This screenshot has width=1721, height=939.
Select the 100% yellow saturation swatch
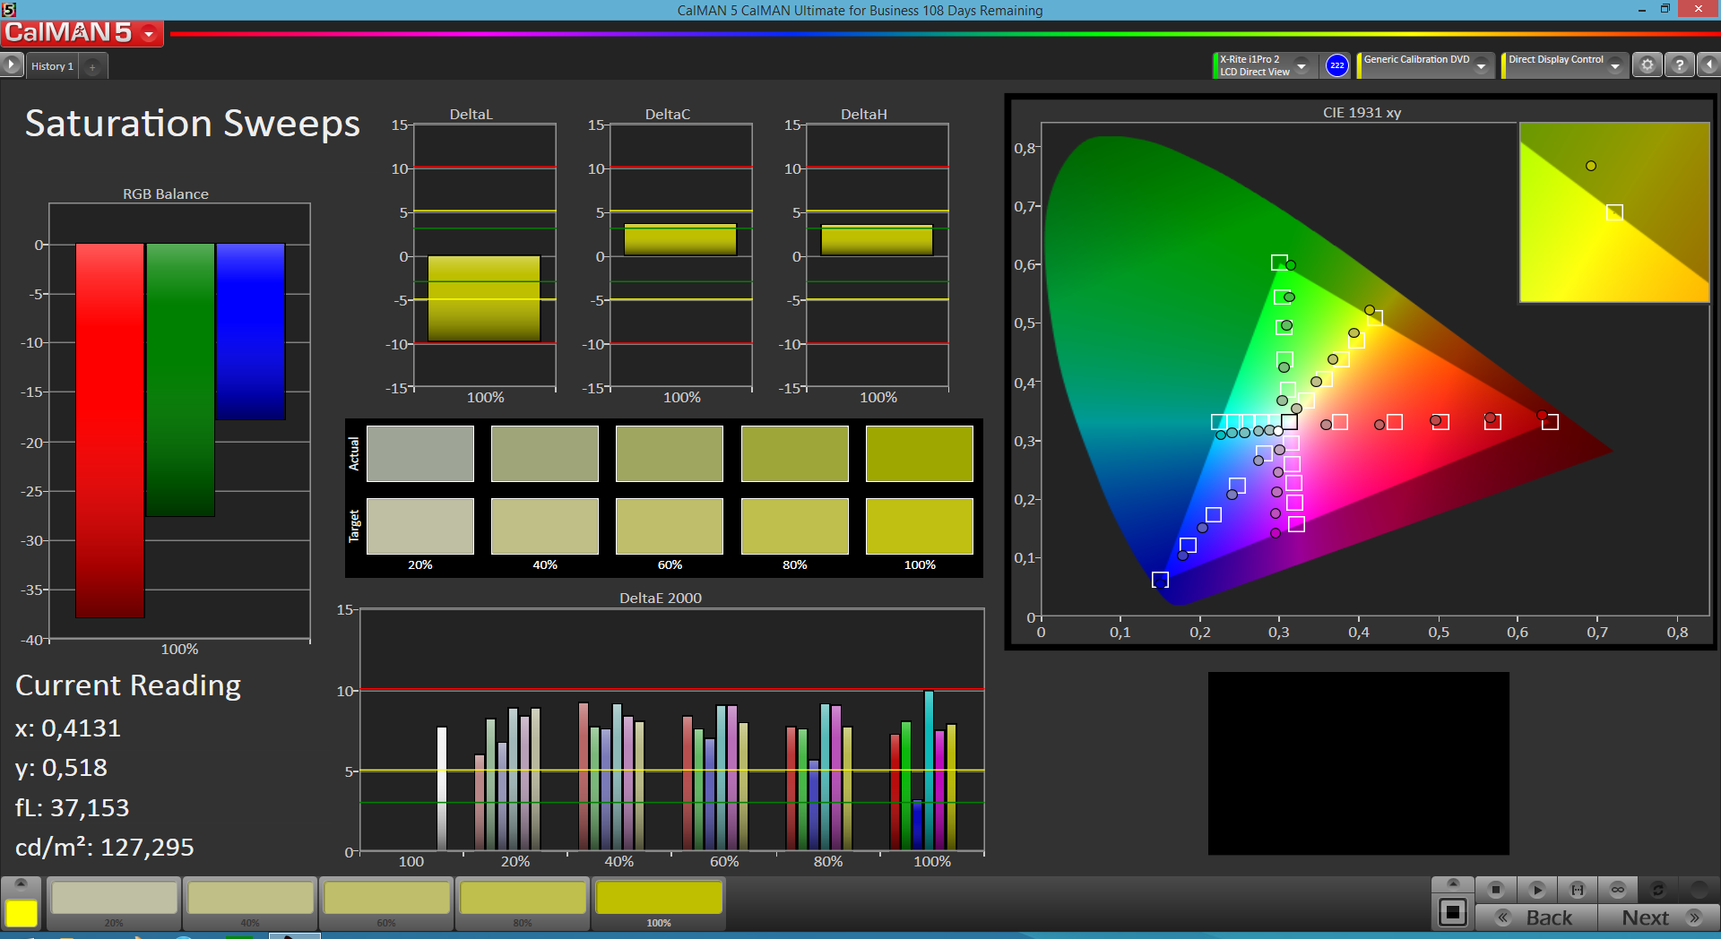(x=659, y=899)
